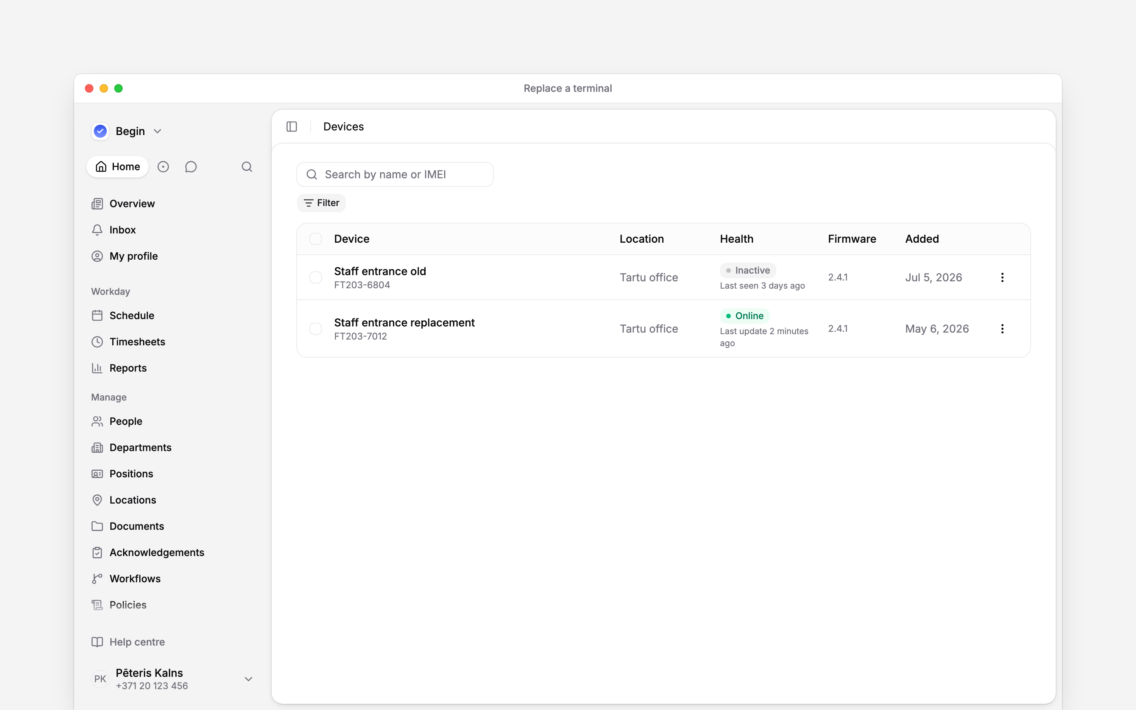The image size is (1136, 710).
Task: Focus the Search by name or IMEI field
Action: point(395,175)
